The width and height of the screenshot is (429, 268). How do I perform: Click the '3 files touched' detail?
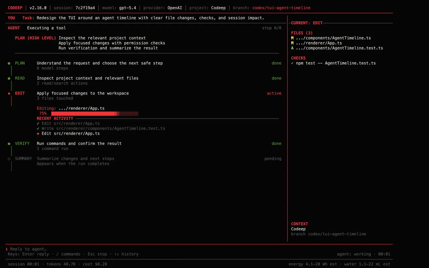[x=55, y=98]
